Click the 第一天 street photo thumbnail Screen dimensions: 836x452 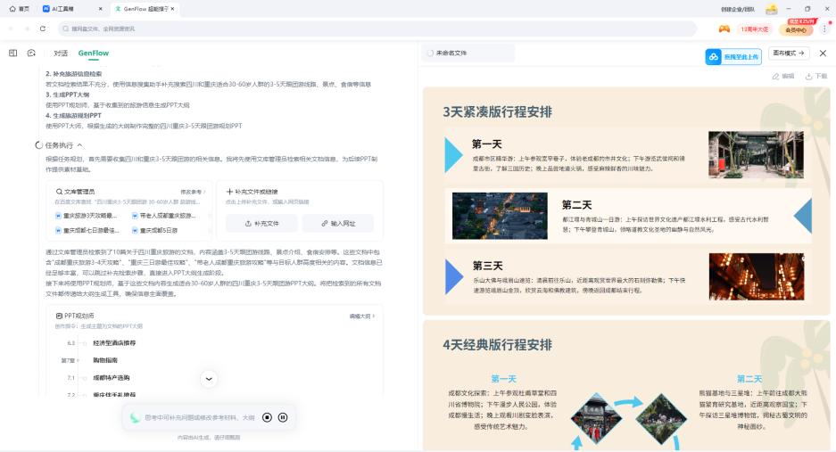pos(756,154)
